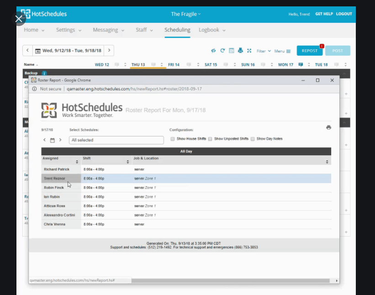
Task: Select the Atticus Ross roster row
Action: click(186, 206)
